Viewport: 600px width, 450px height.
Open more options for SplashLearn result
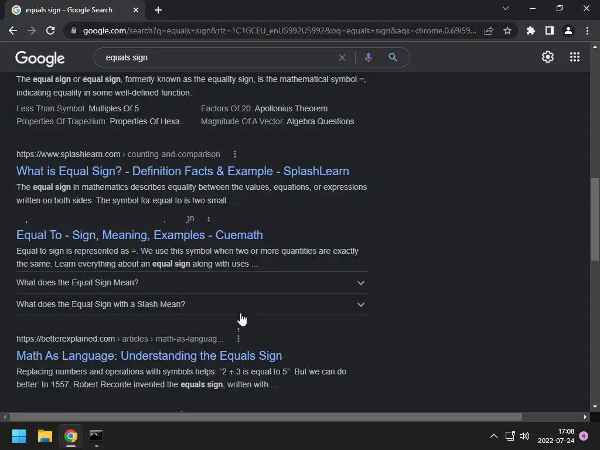tap(235, 154)
